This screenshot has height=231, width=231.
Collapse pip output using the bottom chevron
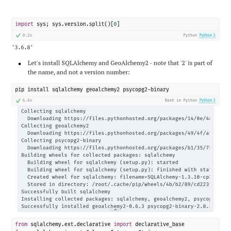pos(115,210)
